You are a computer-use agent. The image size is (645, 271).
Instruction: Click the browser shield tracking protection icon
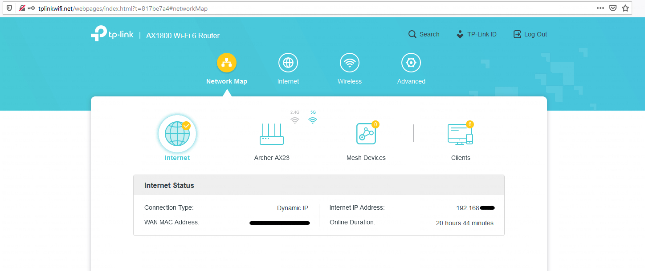point(9,8)
